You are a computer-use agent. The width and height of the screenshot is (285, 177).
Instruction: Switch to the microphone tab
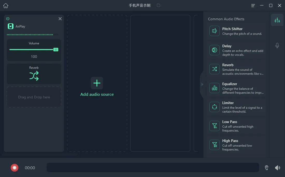(x=277, y=46)
